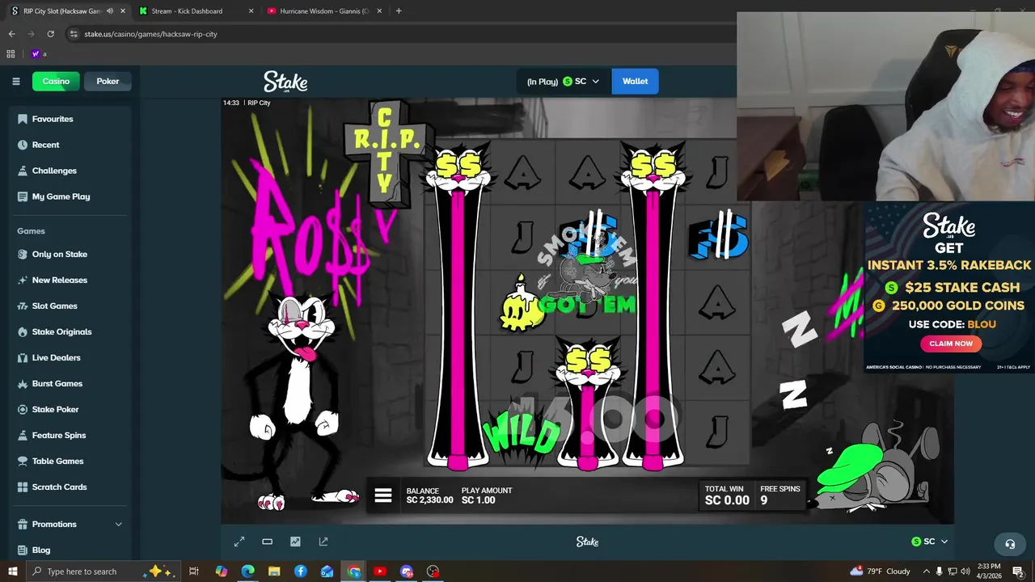This screenshot has width=1035, height=582.
Task: Open live stats chart for the game
Action: point(295,542)
